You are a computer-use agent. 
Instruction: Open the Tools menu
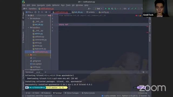click(x=68, y=5)
